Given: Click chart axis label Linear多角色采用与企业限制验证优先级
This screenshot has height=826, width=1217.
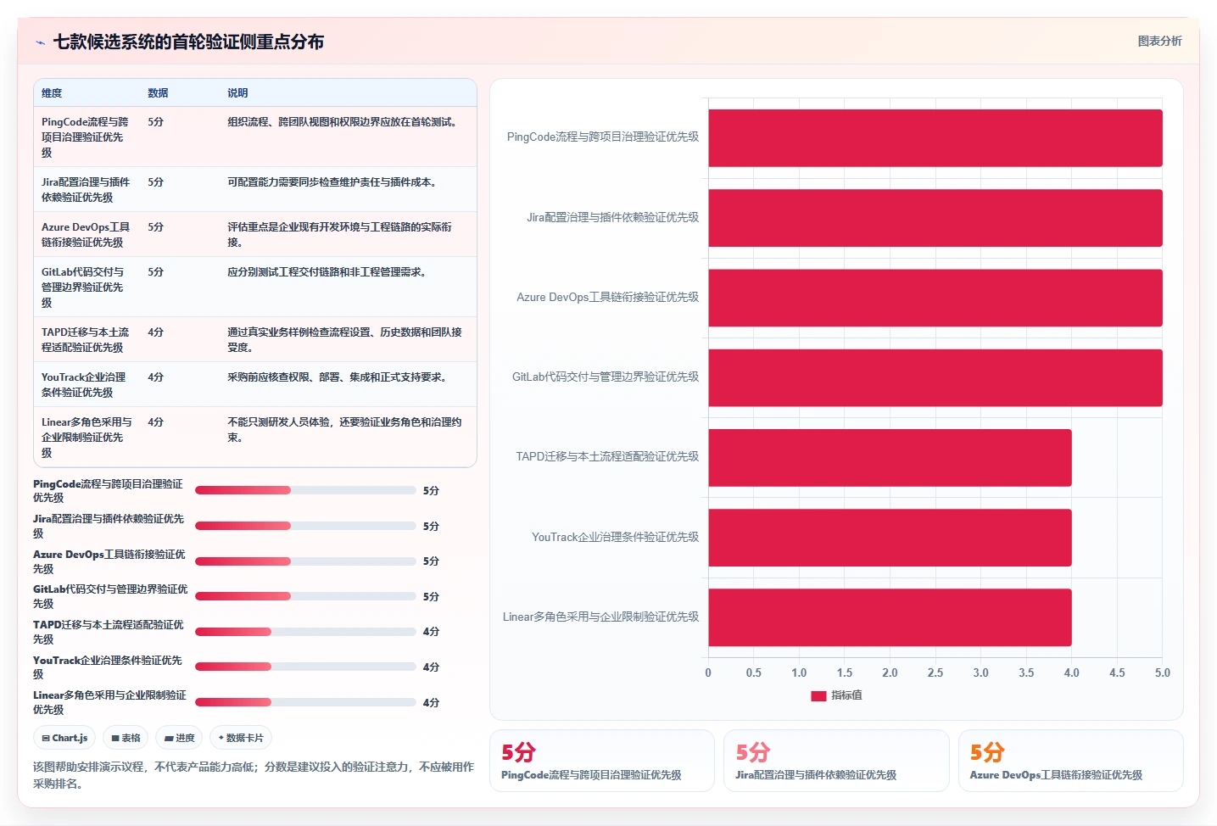Looking at the screenshot, I should point(600,617).
